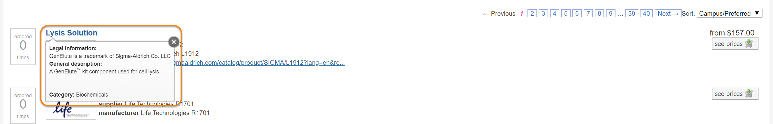The width and height of the screenshot is (773, 124).
Task: Close the Lysis Solution info popup
Action: tap(174, 42)
